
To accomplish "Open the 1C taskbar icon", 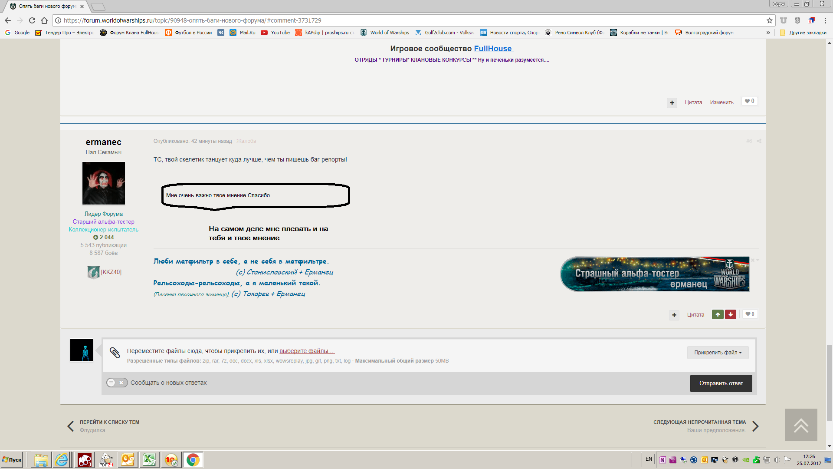I will pos(171,460).
